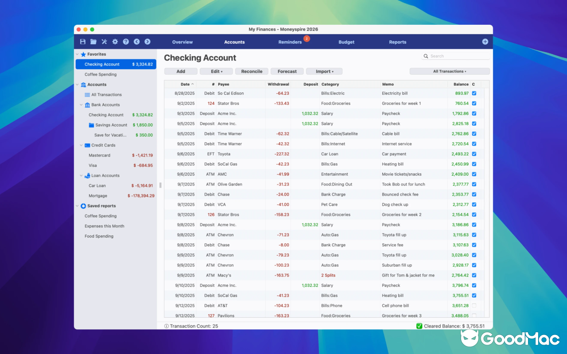Click the Save icon in the toolbar

(x=82, y=41)
